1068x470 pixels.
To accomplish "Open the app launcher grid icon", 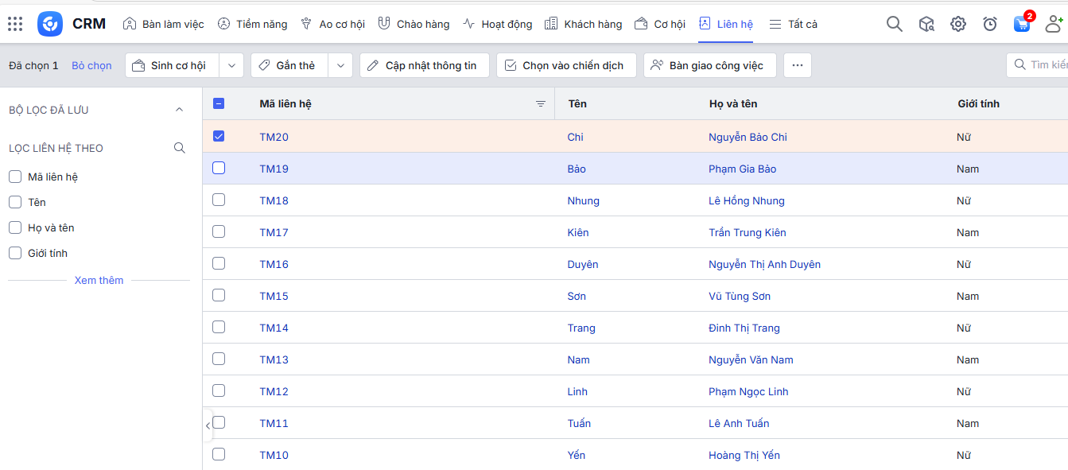I will pos(15,24).
